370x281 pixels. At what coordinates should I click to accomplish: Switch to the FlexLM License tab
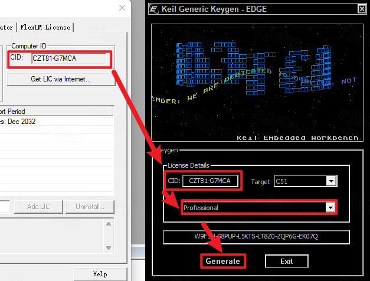pyautogui.click(x=45, y=27)
